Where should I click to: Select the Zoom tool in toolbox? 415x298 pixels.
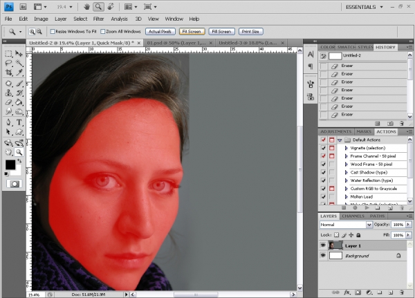(x=19, y=152)
